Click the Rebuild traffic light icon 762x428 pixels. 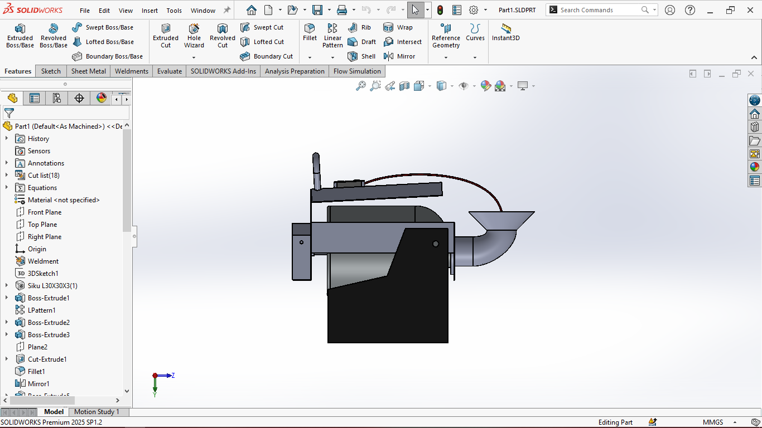[440, 10]
